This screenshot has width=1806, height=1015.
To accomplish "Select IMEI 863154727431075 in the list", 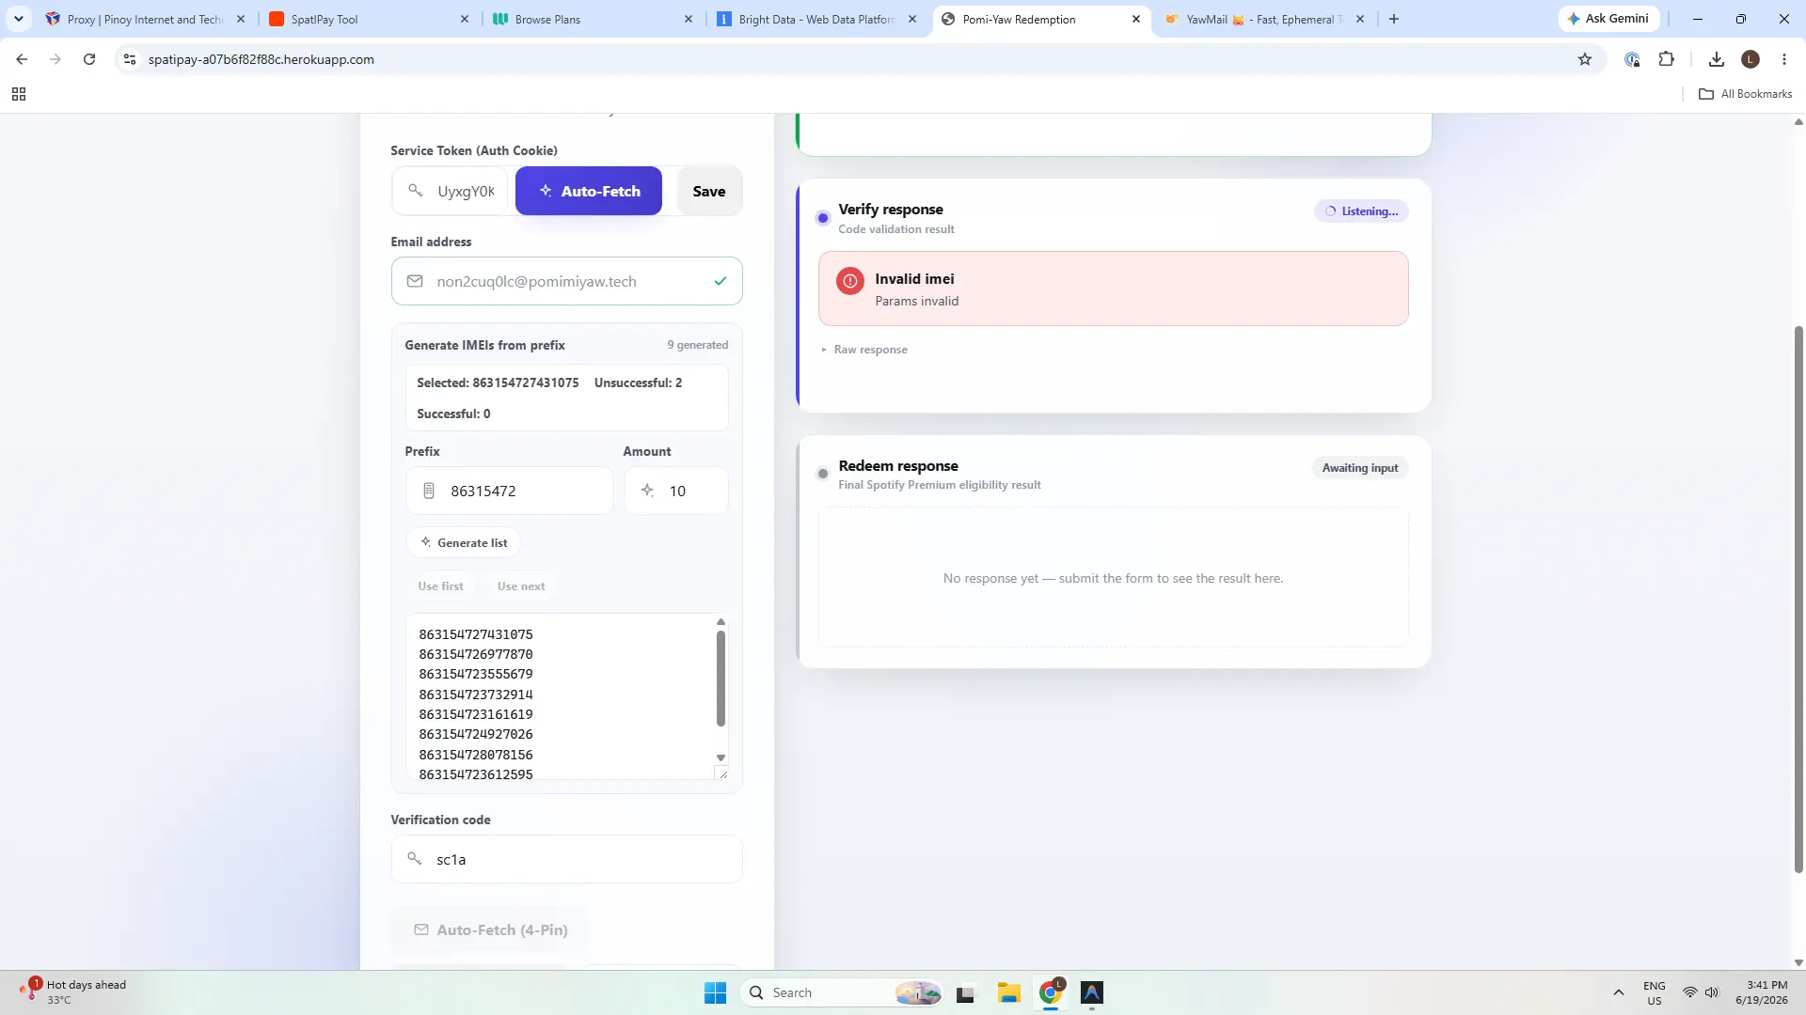I will click(x=476, y=634).
